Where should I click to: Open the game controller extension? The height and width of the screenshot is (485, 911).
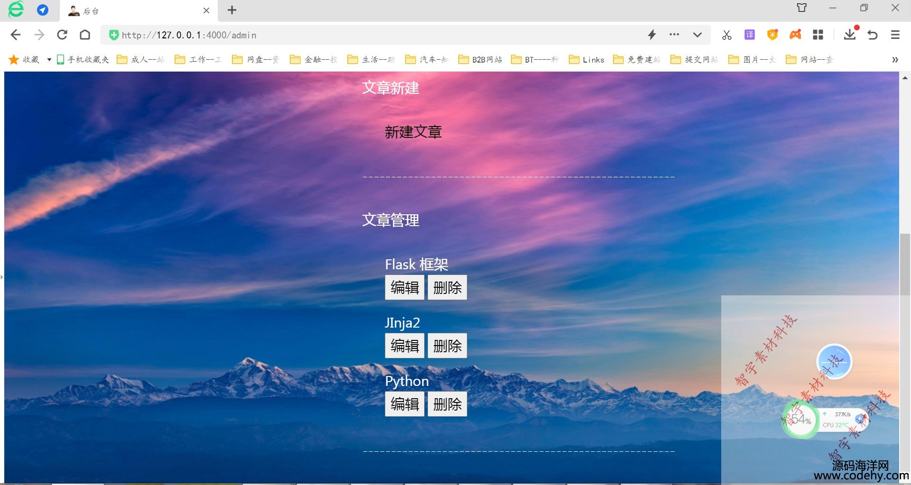(795, 35)
